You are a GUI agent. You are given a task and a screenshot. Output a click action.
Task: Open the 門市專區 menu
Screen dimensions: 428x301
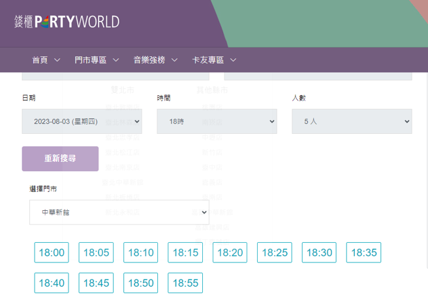point(97,60)
